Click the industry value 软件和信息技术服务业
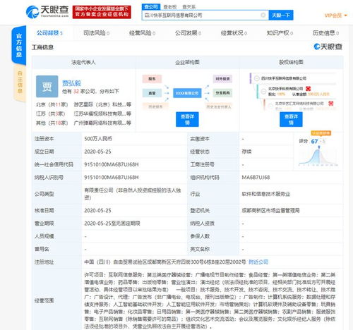Viewport: 353px width, 330px height. click(x=266, y=194)
